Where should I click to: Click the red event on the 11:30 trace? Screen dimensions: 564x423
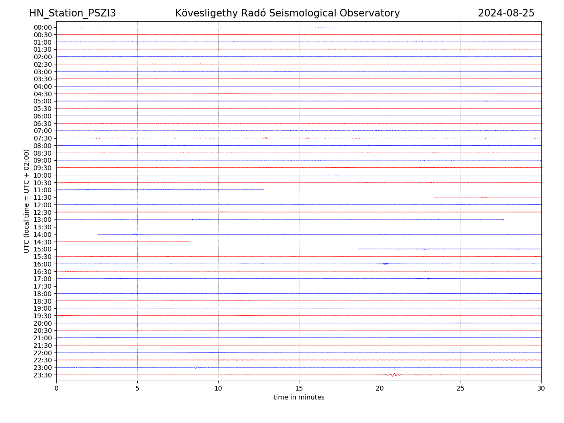point(484,197)
